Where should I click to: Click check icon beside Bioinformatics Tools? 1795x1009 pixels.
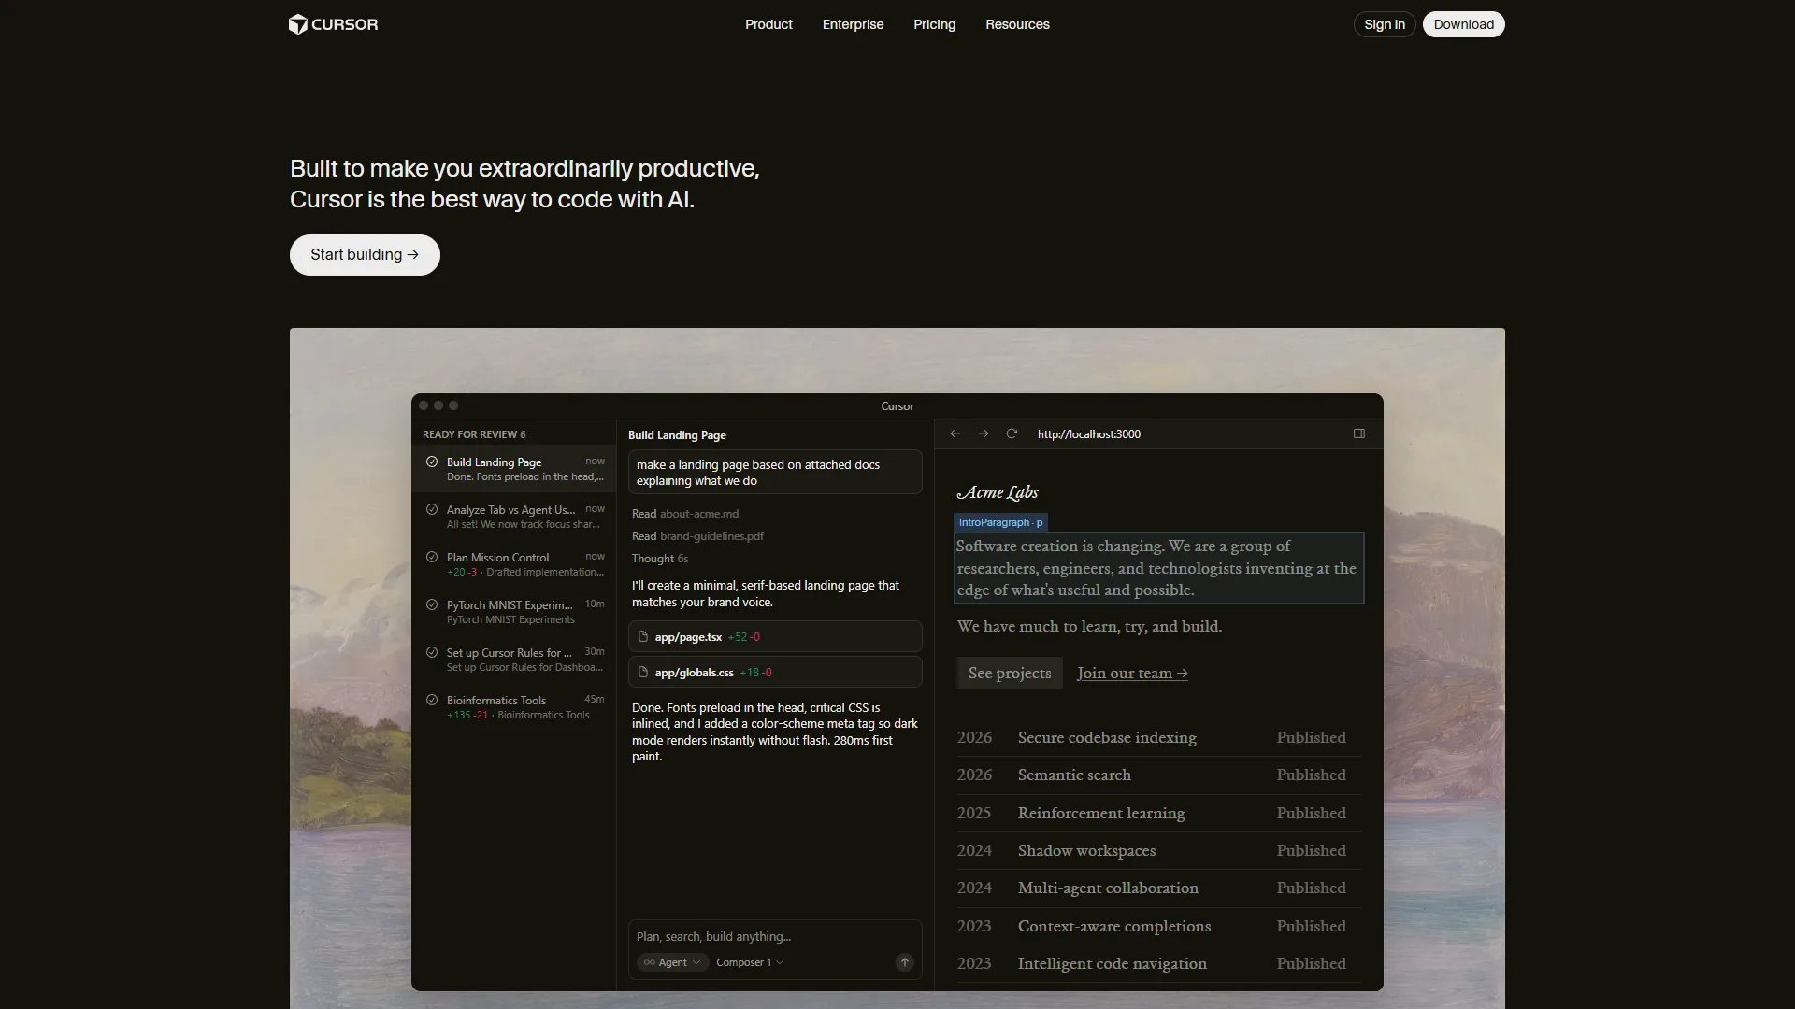click(x=432, y=700)
